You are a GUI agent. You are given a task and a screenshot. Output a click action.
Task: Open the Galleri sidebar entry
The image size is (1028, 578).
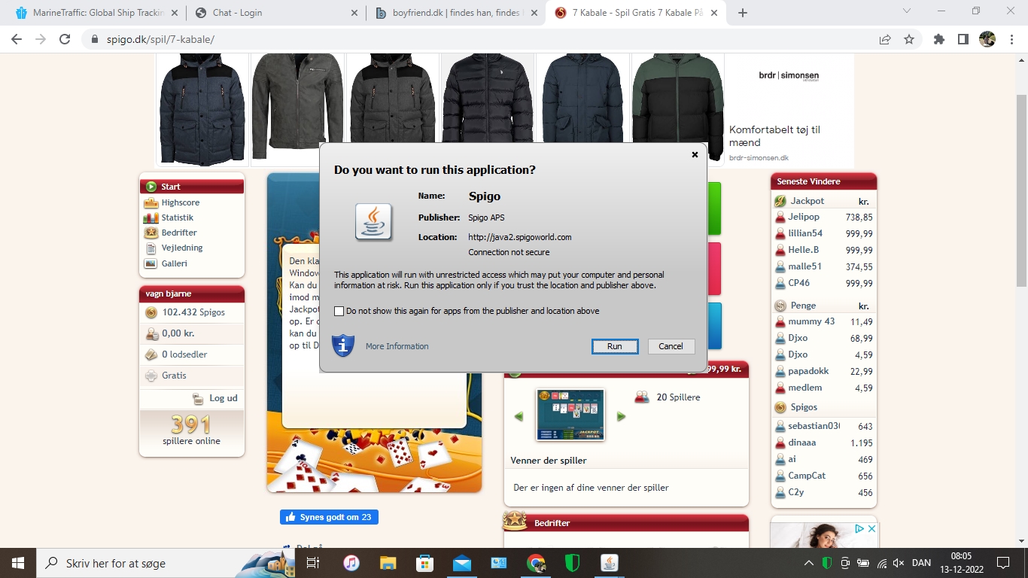point(174,263)
